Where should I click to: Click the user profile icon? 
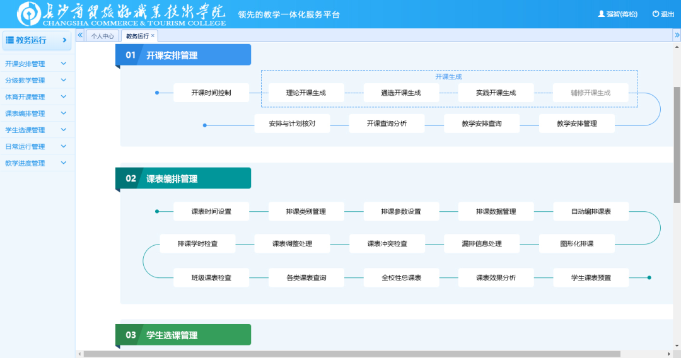(601, 14)
